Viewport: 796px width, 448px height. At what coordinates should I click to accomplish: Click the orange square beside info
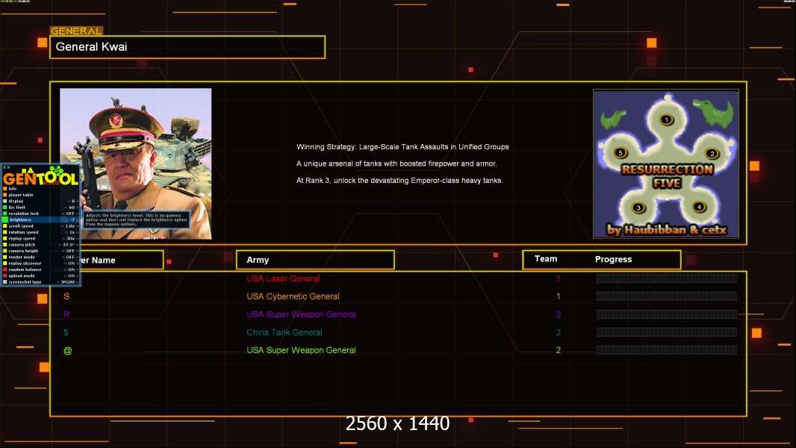pos(5,189)
